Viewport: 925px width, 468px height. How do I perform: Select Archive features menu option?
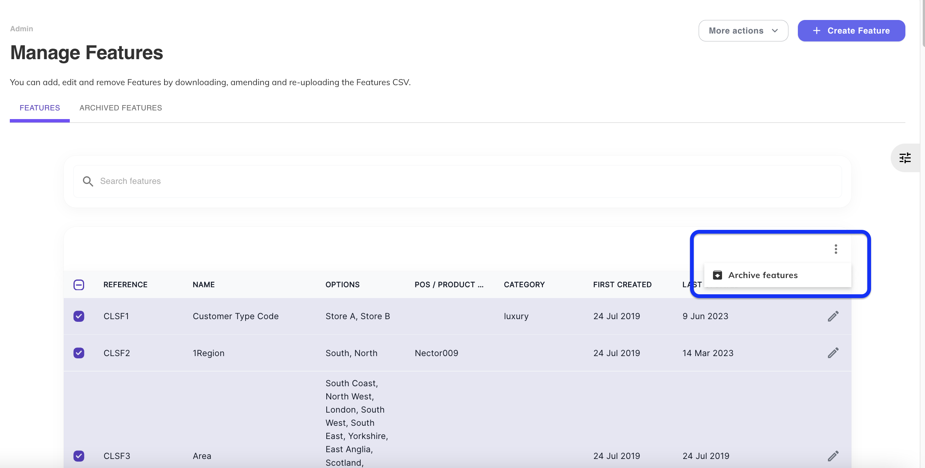click(x=763, y=275)
